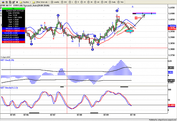
Task: Click the circled 5 Elliott wave marker
Action: tap(92, 49)
